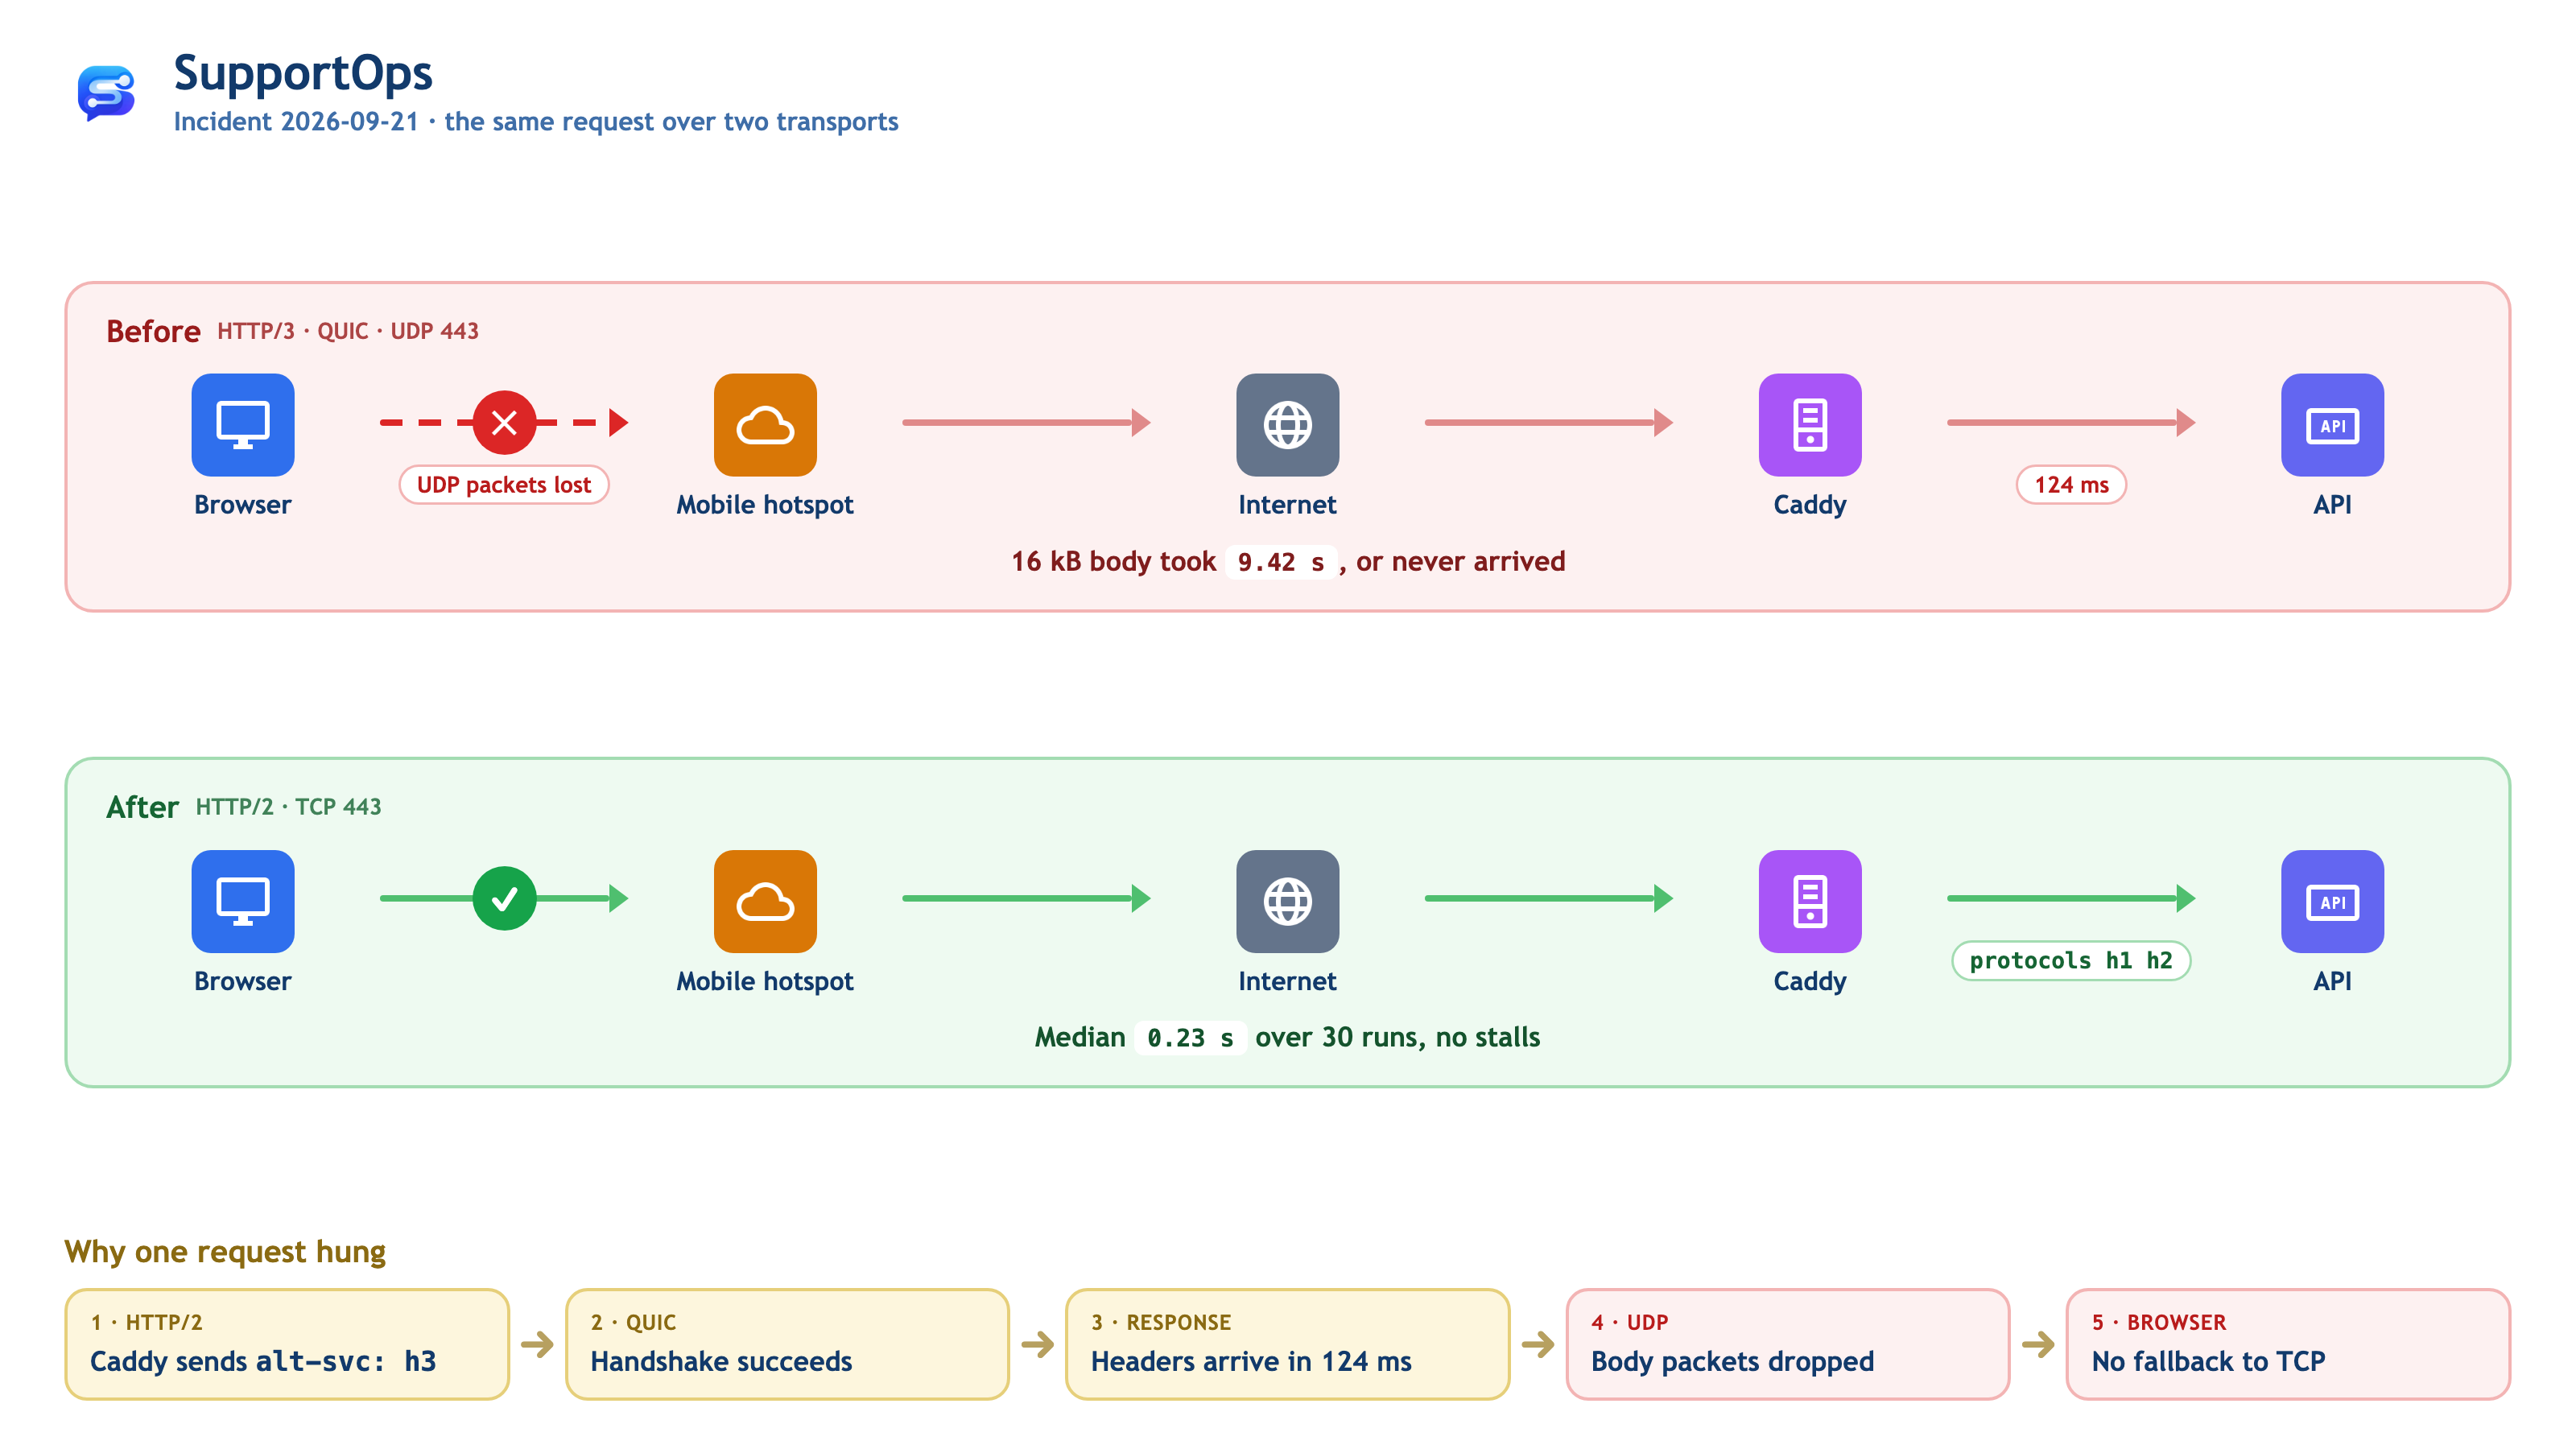Click the 'UDP packets lost' label pill
This screenshot has height=1449, width=2576.
coord(504,485)
